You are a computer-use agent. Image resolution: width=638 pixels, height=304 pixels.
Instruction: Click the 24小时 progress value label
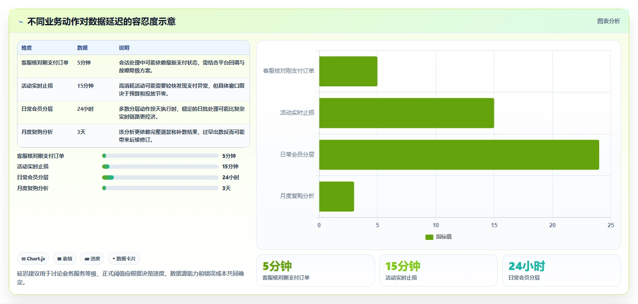pyautogui.click(x=230, y=178)
